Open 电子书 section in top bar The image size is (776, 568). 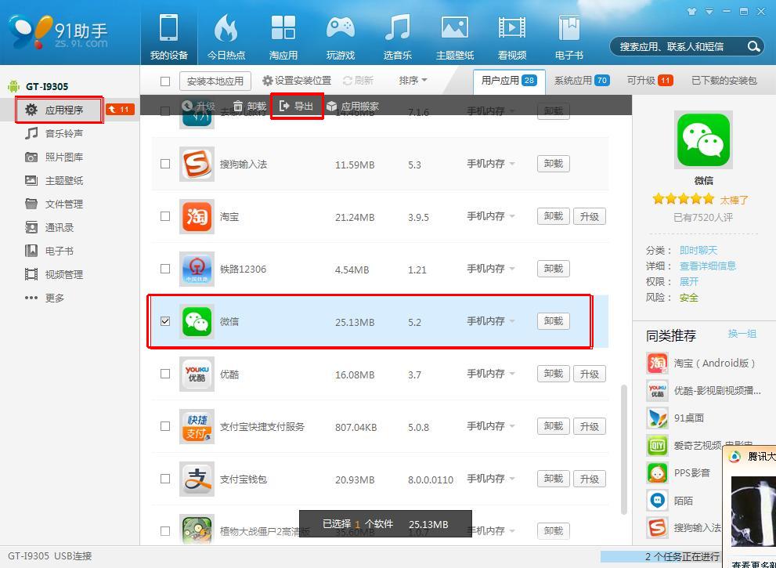coord(569,38)
